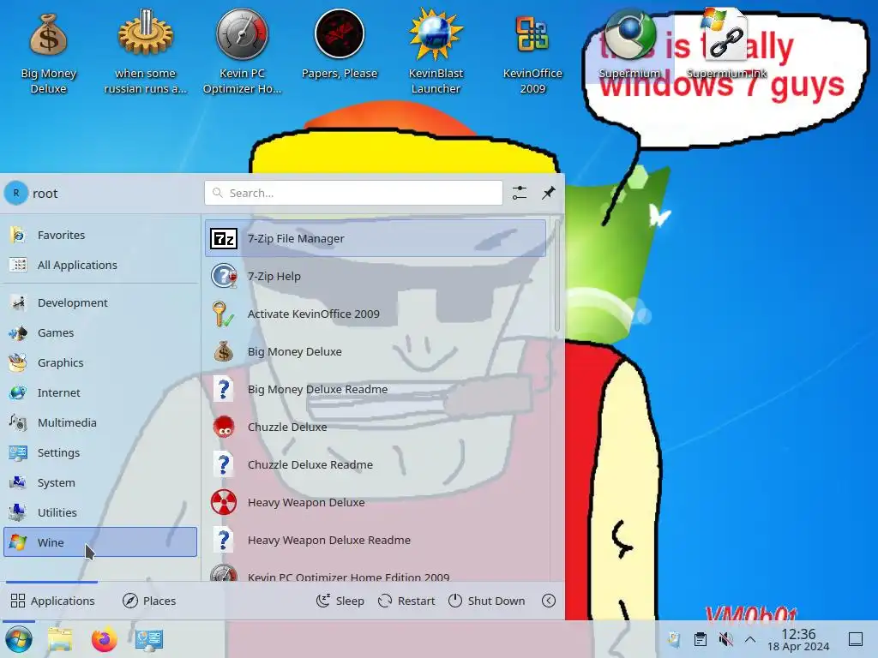Open the 7-Zip Help entry
Image resolution: width=878 pixels, height=658 pixels.
[376, 276]
